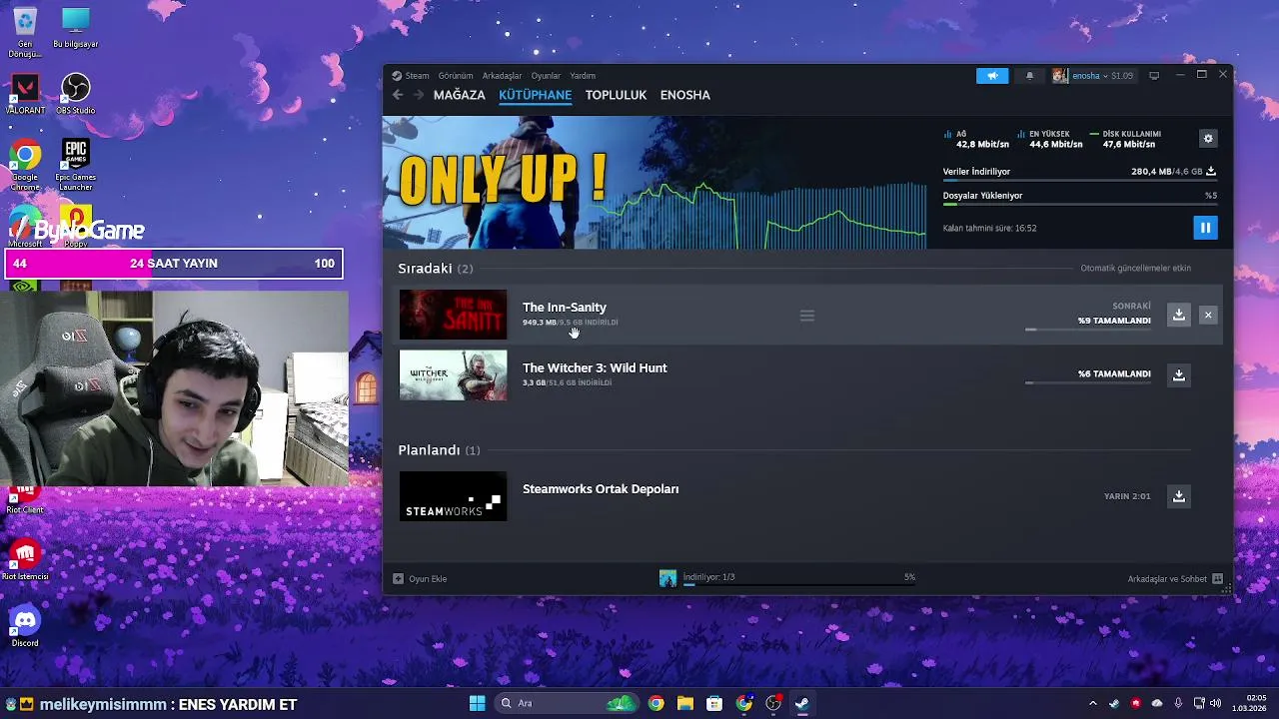The height and width of the screenshot is (719, 1279).
Task: Click The Inn-Sanity progress bar
Action: pos(1088,330)
